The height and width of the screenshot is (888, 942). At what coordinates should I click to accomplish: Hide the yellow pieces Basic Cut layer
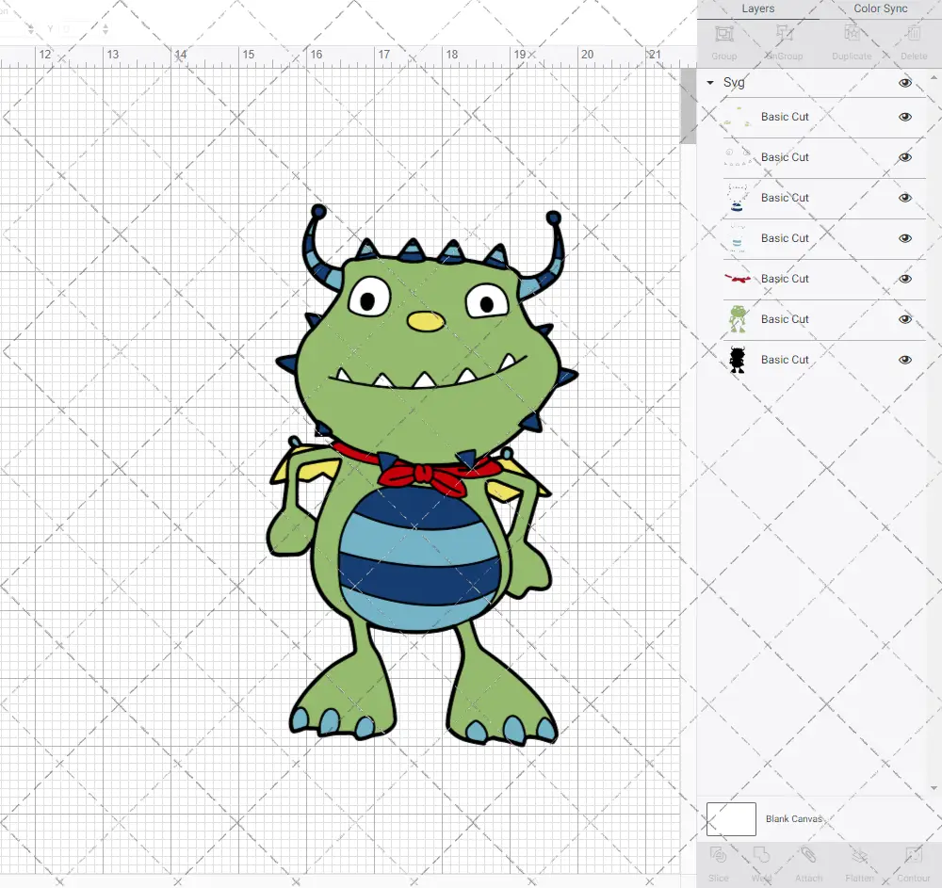pos(904,117)
